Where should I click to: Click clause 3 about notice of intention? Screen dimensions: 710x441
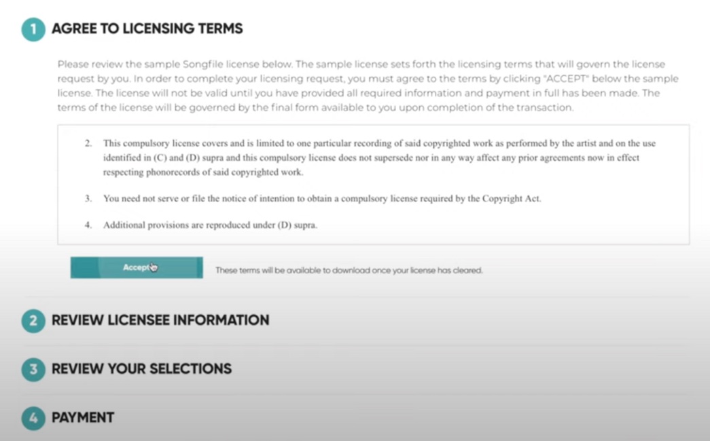[x=321, y=199]
